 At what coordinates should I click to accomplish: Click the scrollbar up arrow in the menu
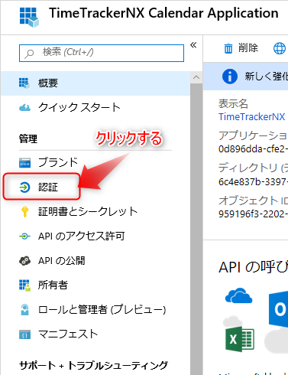pyautogui.click(x=196, y=77)
